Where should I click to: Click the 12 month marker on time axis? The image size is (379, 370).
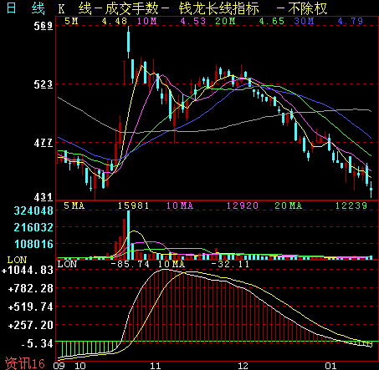[x=243, y=366]
